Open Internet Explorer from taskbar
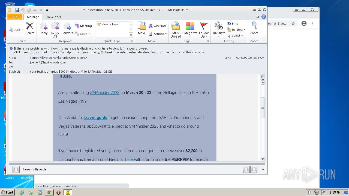 22,192
